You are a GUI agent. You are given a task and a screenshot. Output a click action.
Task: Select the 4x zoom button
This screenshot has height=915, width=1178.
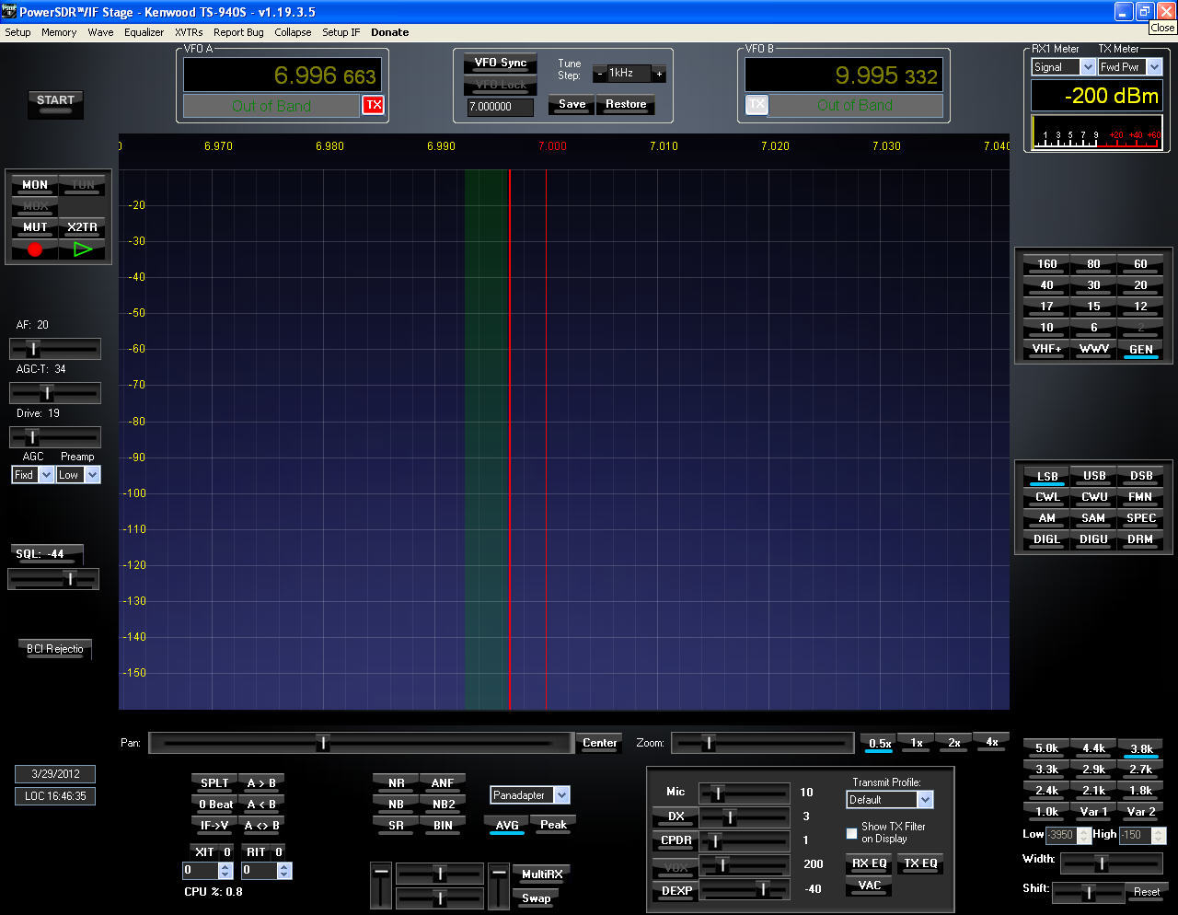991,743
